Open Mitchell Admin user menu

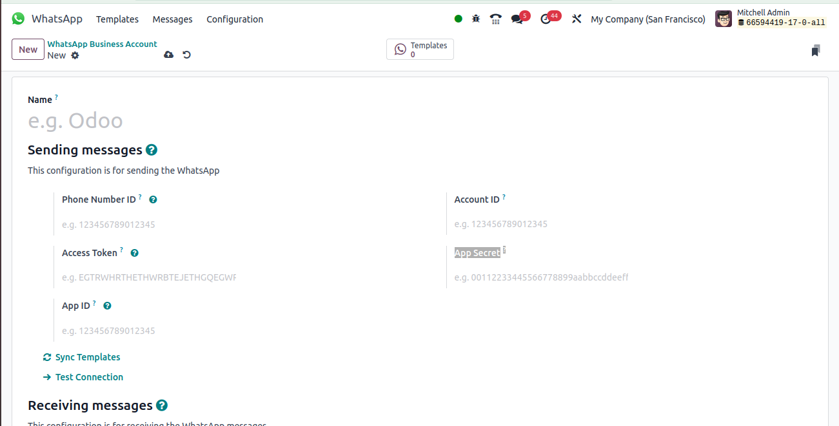771,18
